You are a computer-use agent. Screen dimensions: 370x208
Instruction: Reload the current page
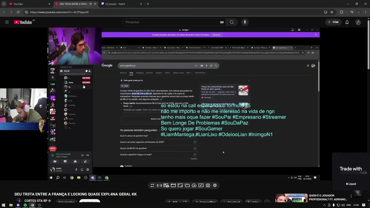pyautogui.click(x=18, y=12)
